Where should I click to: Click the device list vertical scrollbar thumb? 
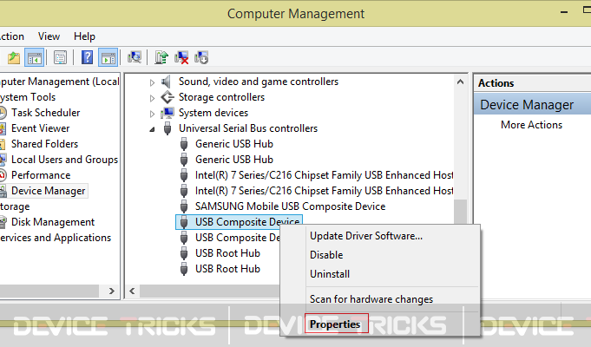pyautogui.click(x=460, y=212)
